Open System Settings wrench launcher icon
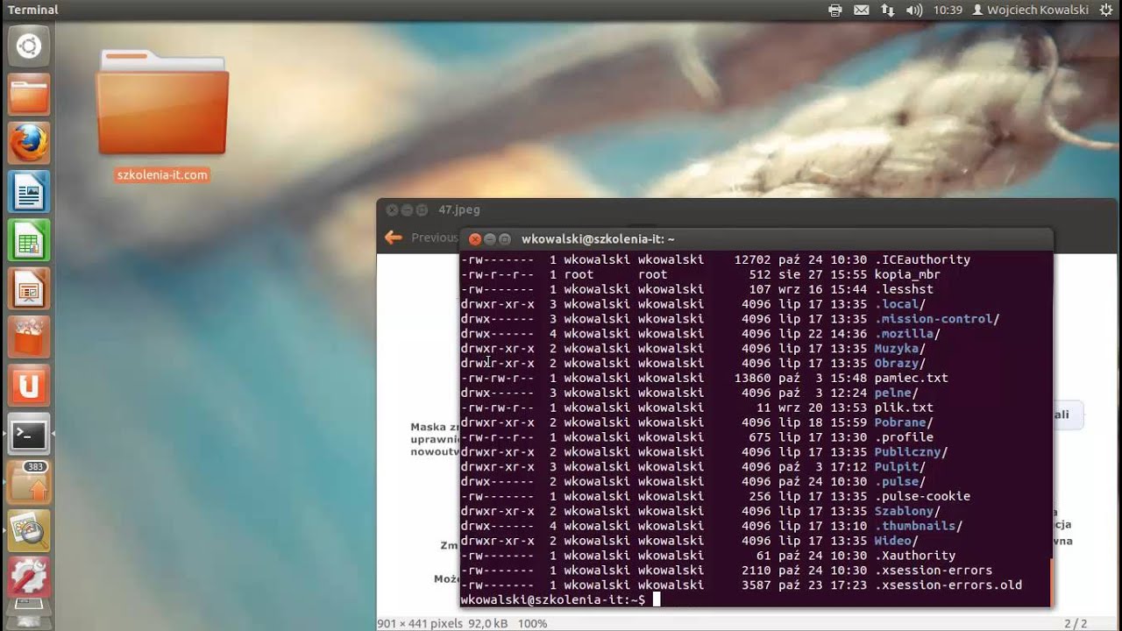 (29, 577)
